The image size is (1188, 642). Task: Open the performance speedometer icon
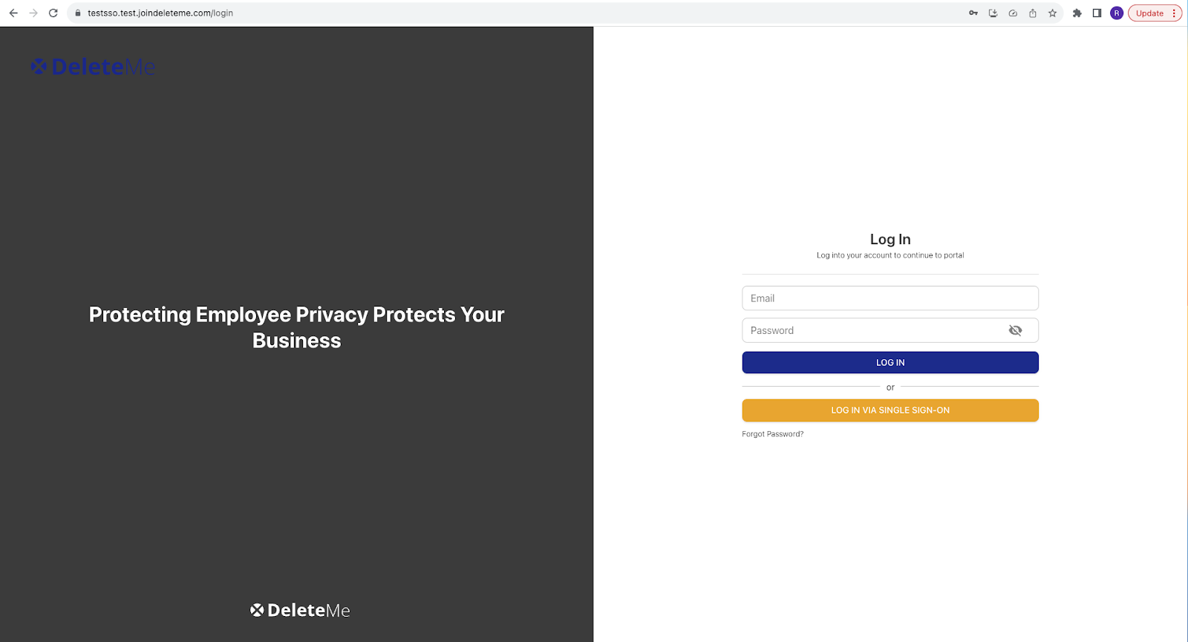click(x=1013, y=13)
